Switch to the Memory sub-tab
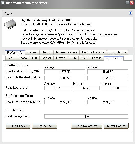The height and width of the screenshot is (144, 135). 61,58
